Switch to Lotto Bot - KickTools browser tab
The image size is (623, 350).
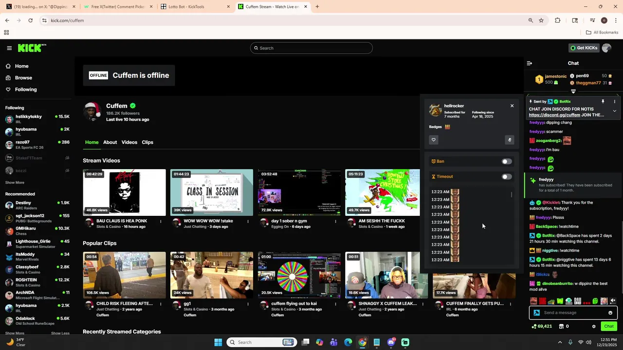click(194, 7)
